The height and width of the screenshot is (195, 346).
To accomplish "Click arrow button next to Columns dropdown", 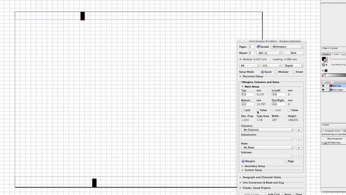I will pyautogui.click(x=299, y=130).
